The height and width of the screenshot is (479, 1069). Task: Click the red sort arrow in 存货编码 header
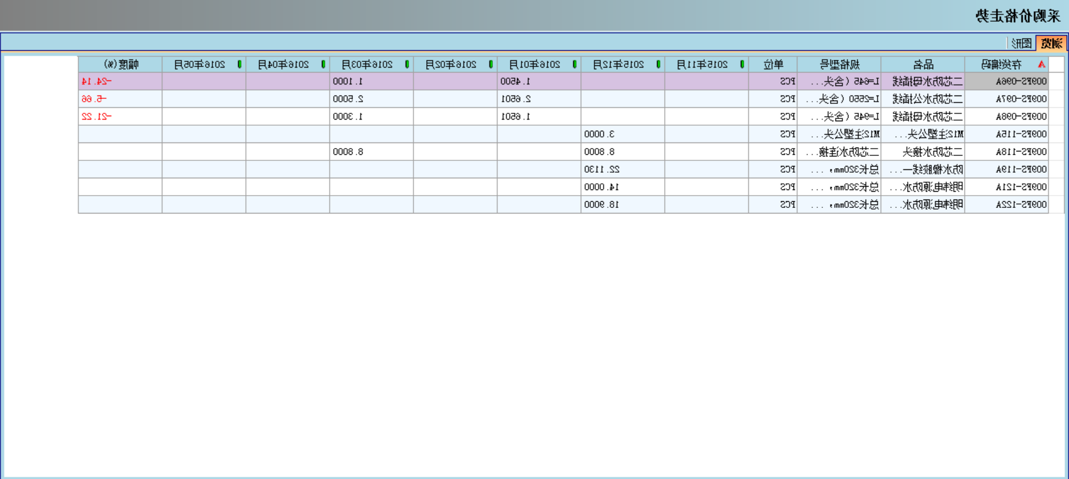pos(1041,64)
